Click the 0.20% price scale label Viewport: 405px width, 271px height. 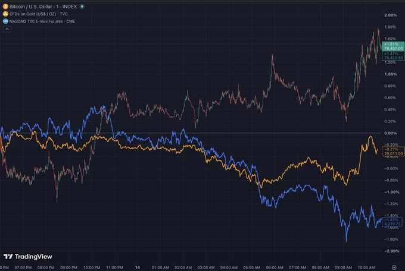[390, 121]
